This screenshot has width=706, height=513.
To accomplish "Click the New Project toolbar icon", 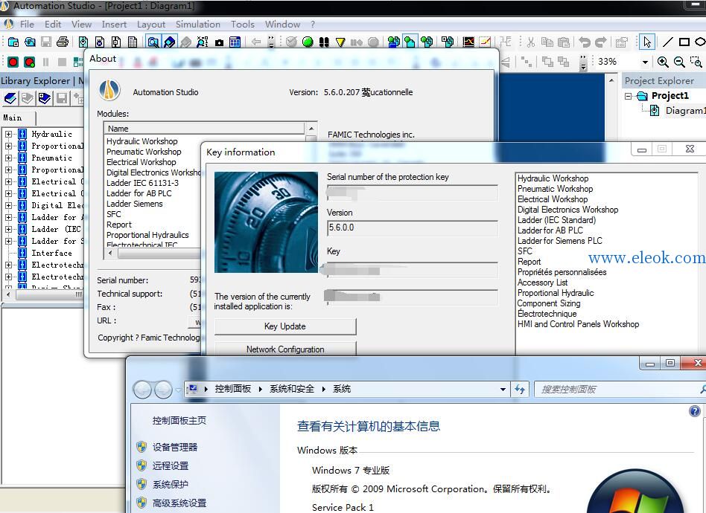I will click(x=13, y=42).
